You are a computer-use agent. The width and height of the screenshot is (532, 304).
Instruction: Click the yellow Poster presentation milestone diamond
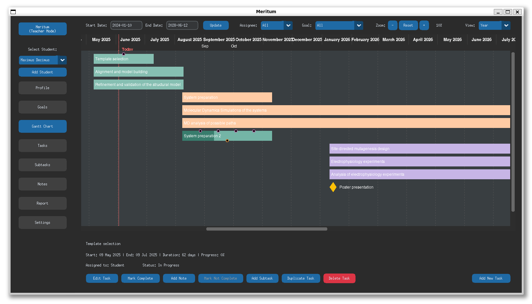tap(333, 187)
